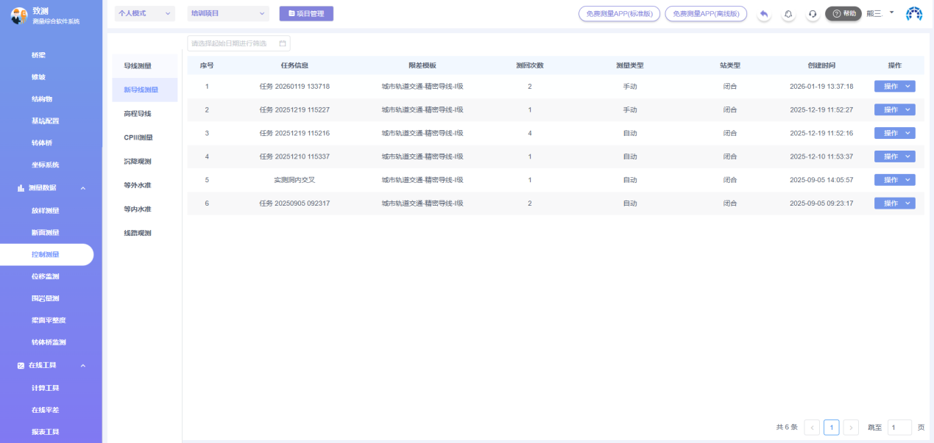Click the back arrow icon in top bar
Image resolution: width=934 pixels, height=443 pixels.
764,14
